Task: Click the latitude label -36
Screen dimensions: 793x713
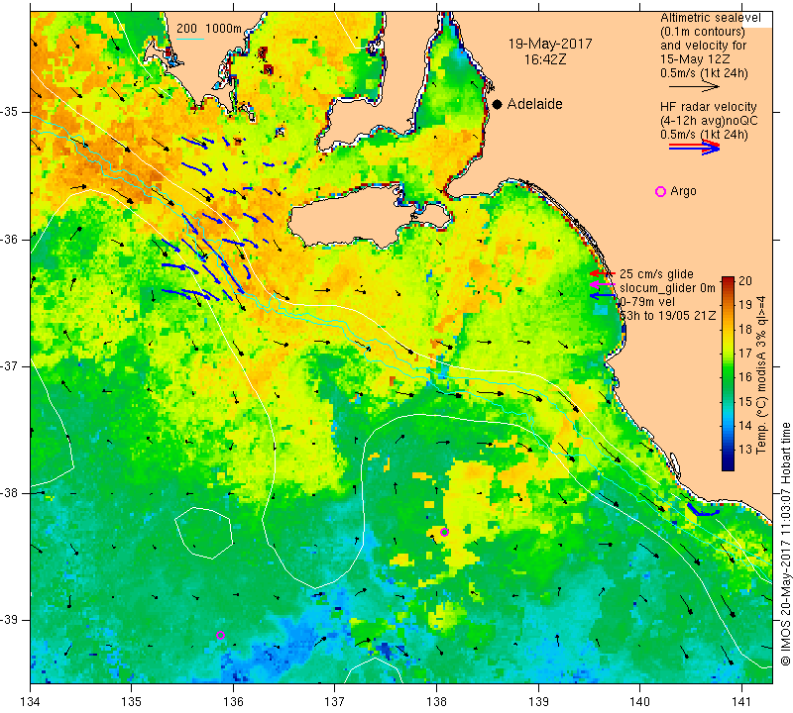Action: pyautogui.click(x=10, y=239)
